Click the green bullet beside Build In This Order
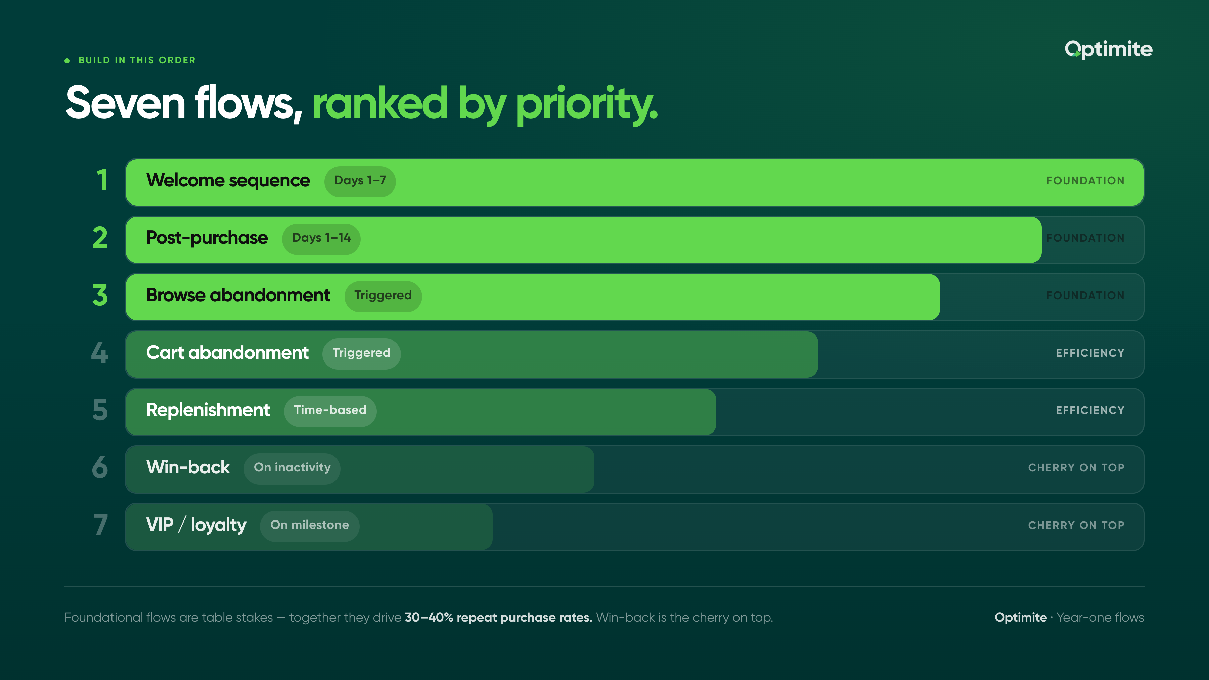1209x680 pixels. pyautogui.click(x=67, y=60)
